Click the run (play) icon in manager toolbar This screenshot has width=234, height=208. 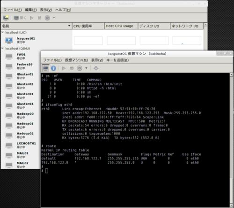pyautogui.click(x=32, y=18)
